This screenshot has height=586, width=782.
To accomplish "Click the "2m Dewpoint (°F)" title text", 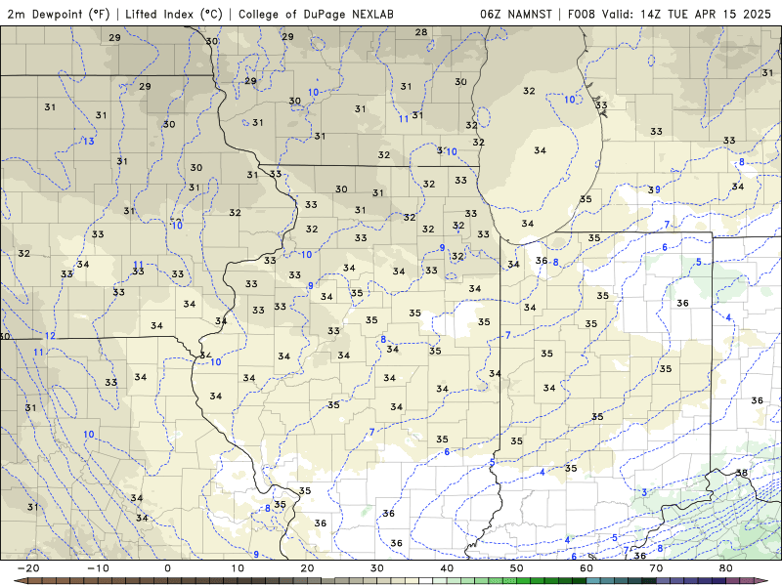I will 59,14.
